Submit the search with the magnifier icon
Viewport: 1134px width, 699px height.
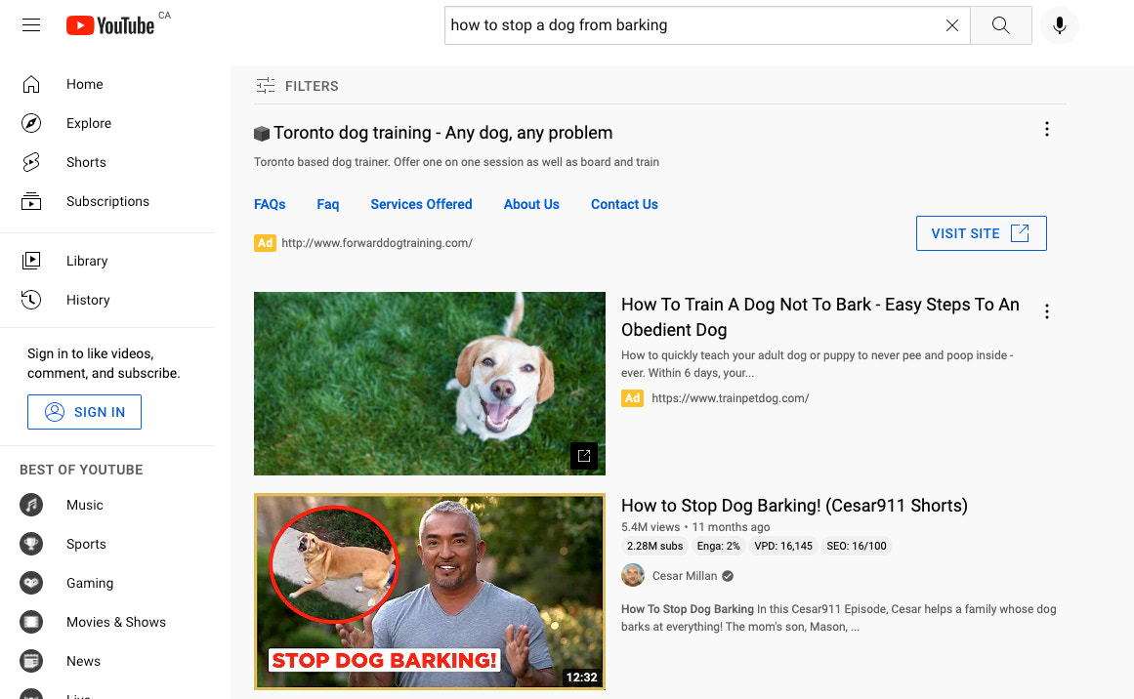1001,25
